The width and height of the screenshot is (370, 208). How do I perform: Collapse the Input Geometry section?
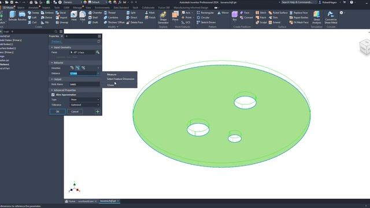[52, 47]
